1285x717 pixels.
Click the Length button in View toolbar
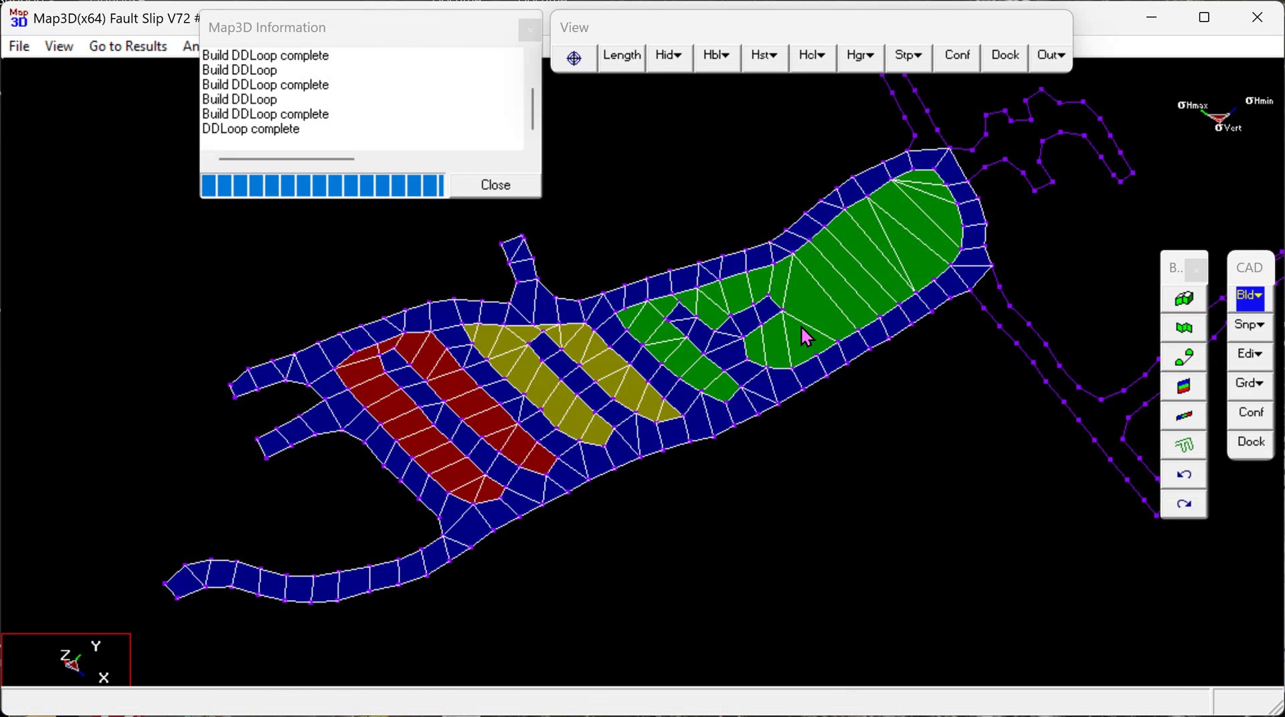tap(621, 56)
